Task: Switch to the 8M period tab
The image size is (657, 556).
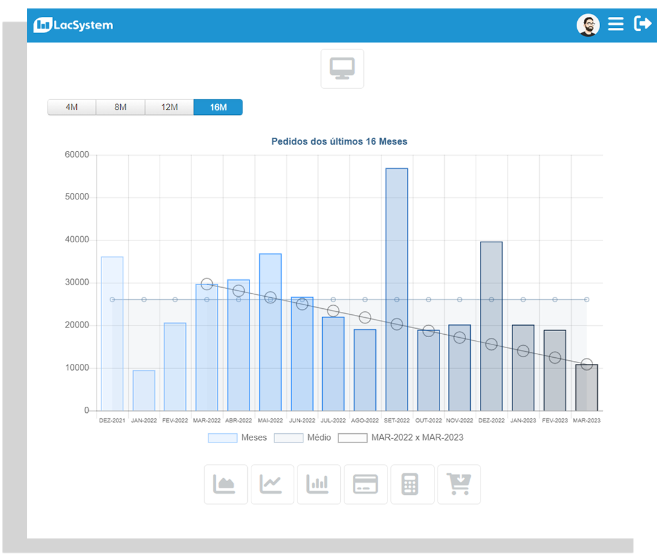Action: [120, 108]
